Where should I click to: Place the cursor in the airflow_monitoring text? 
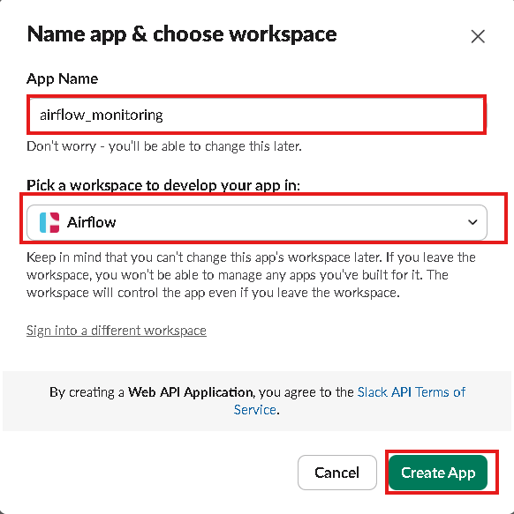(102, 115)
